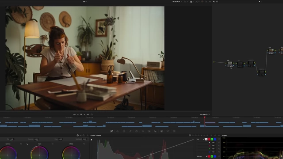This screenshot has width=283, height=159.
Task: Toggle the red curve edit channel
Action: 209,139
